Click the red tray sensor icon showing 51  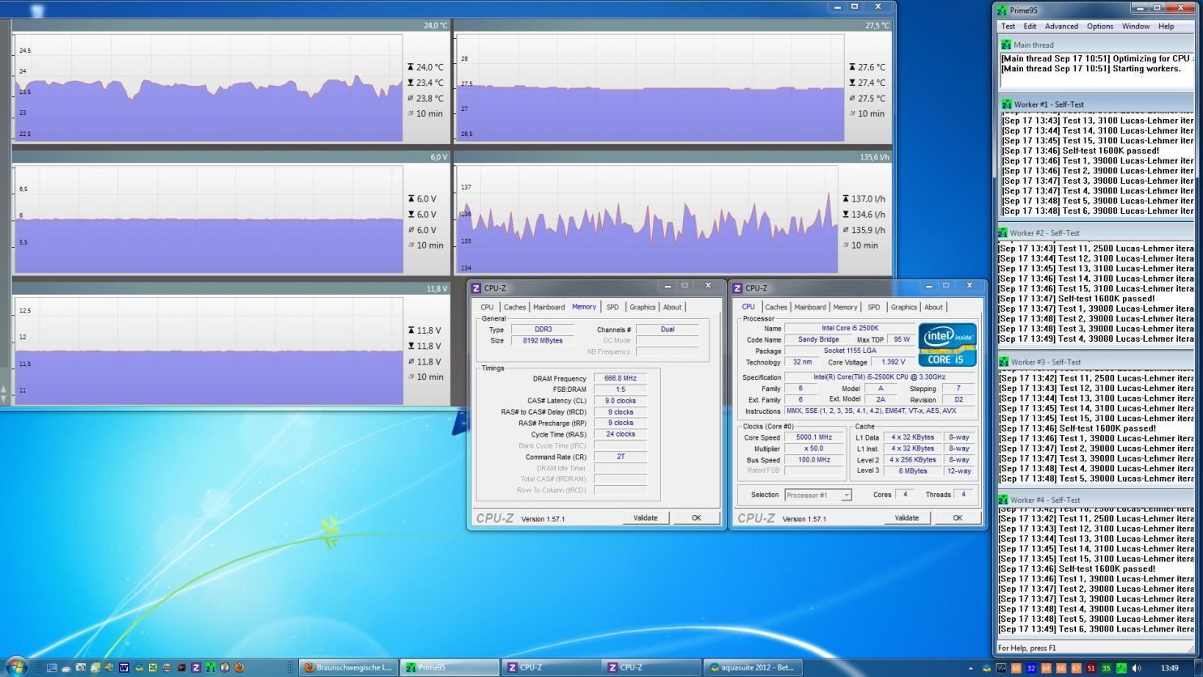click(1091, 668)
